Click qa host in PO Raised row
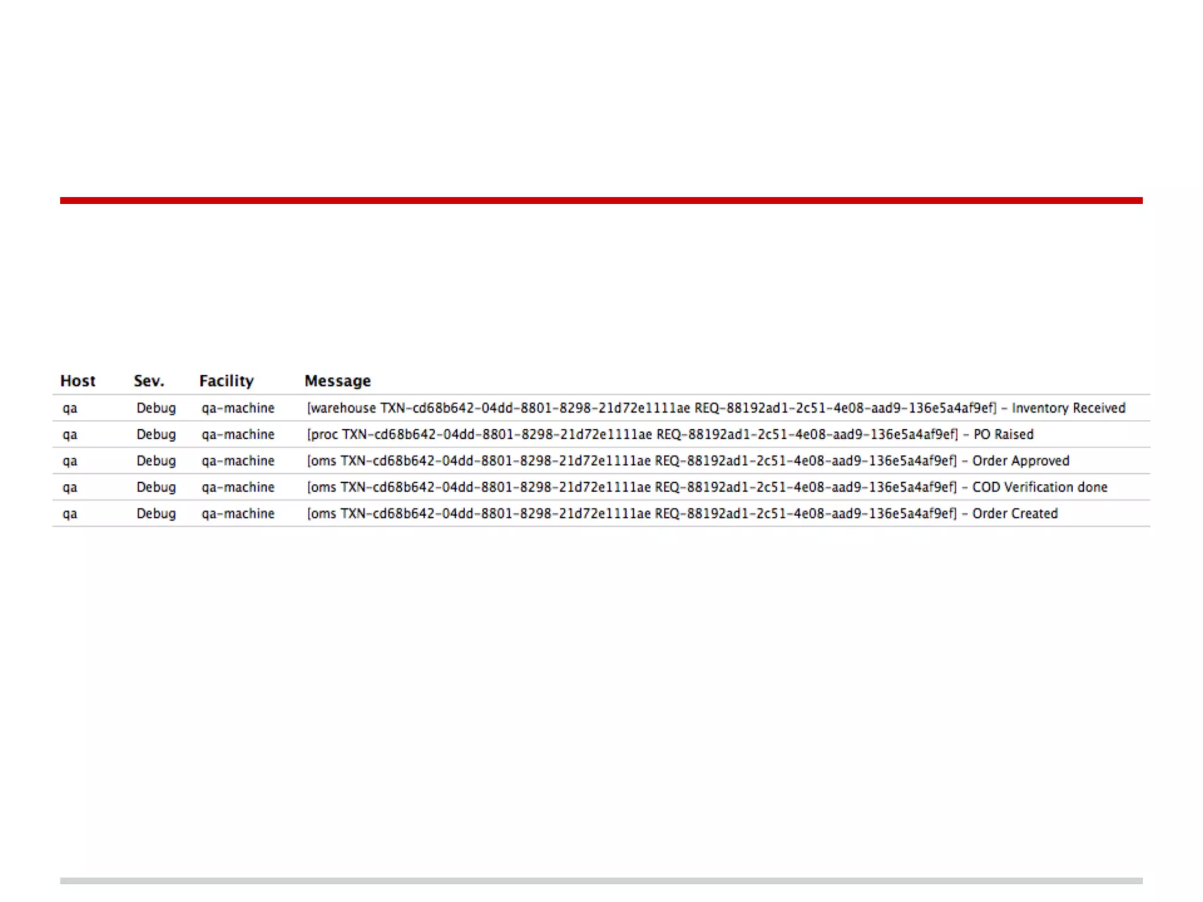The width and height of the screenshot is (1203, 902). click(x=70, y=435)
